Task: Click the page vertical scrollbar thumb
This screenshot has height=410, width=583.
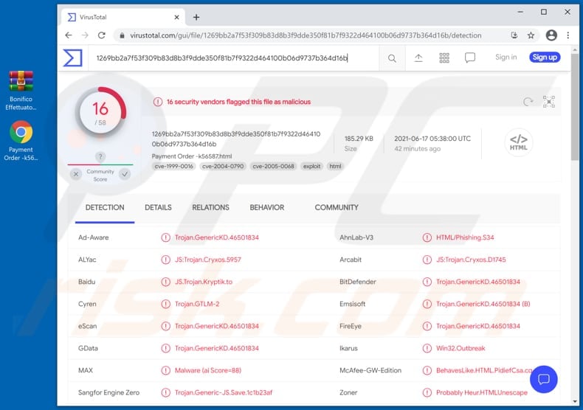Action: click(x=575, y=107)
